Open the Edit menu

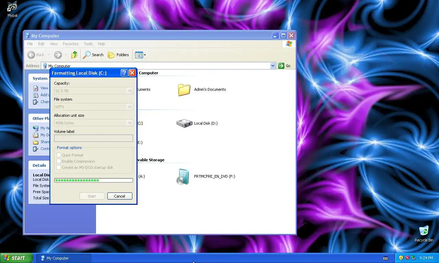[41, 44]
